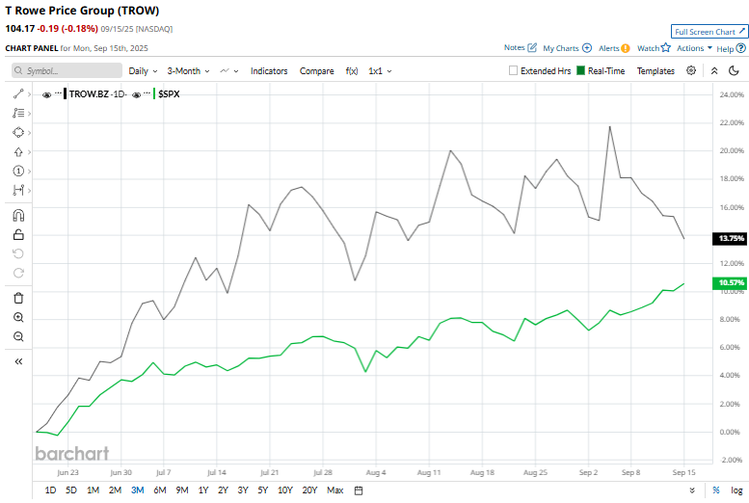Click the $SPX green legend color swatch
This screenshot has height=503, width=749.
coord(154,93)
